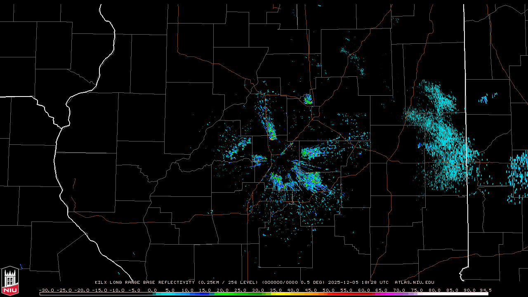Click the -30.0 label on the color scale
Image resolution: width=528 pixels, height=297 pixels.
46,290
